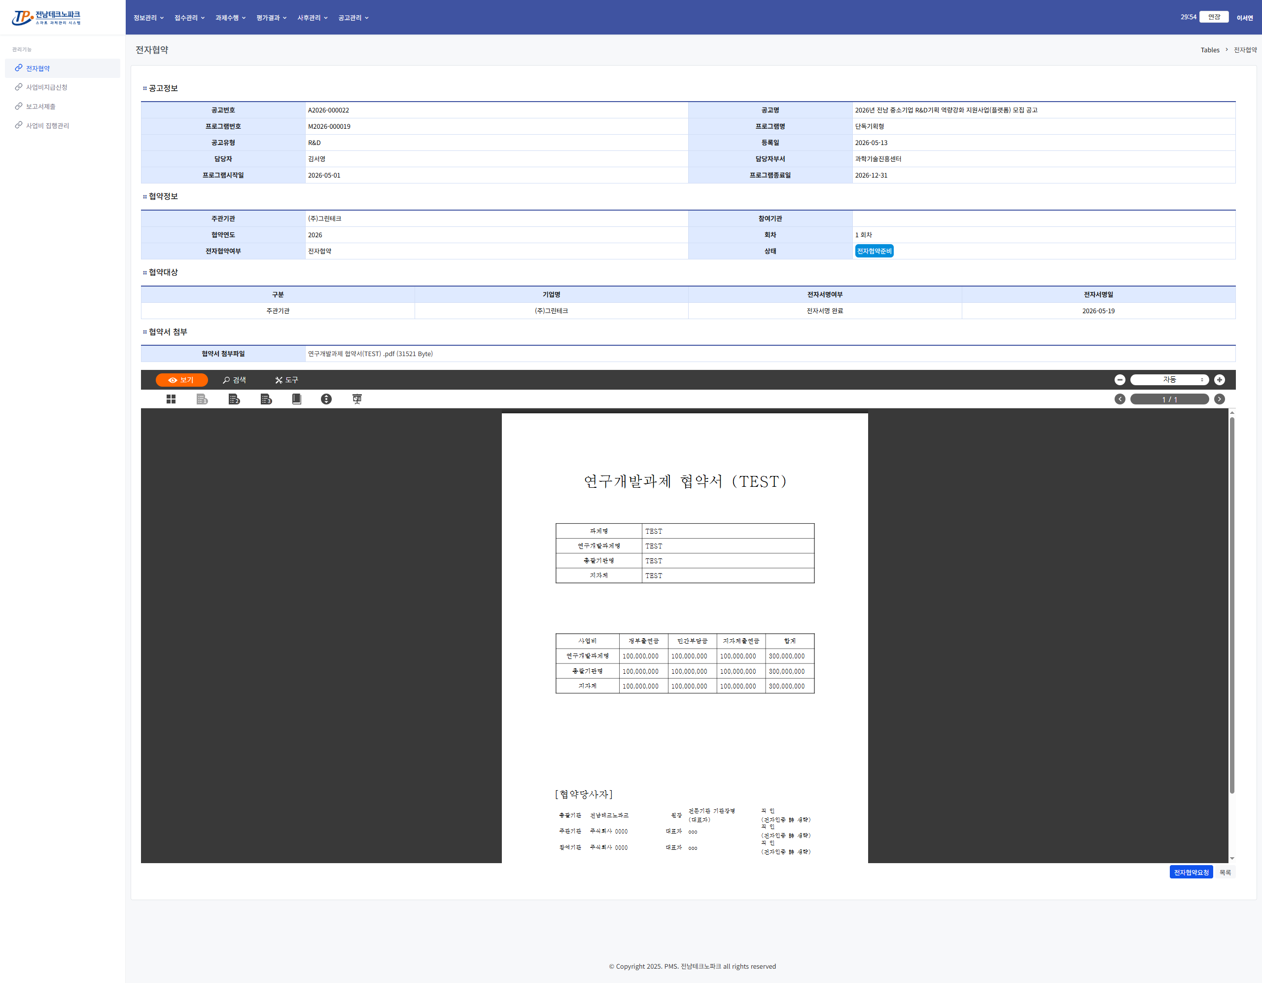Open the thumbnail grid view icon
The width and height of the screenshot is (1262, 983).
click(171, 399)
